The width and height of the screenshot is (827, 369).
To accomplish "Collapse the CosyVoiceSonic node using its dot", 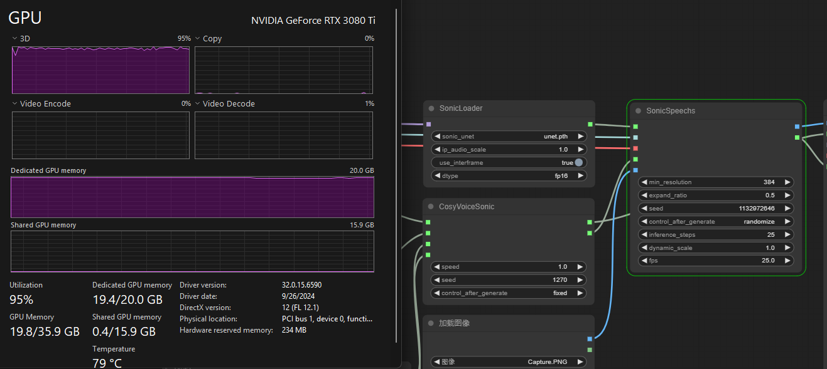I will [x=431, y=207].
